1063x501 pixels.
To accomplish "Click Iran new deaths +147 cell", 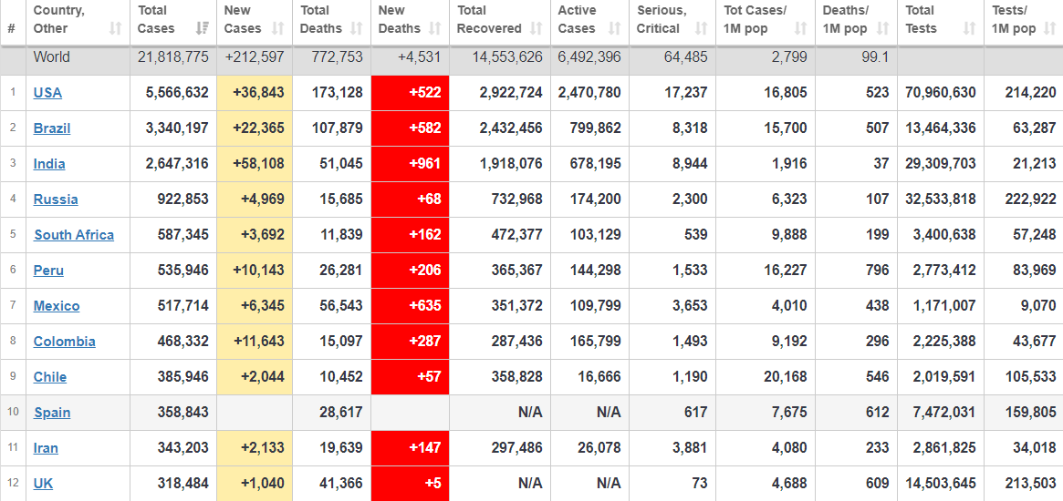I will coord(411,448).
